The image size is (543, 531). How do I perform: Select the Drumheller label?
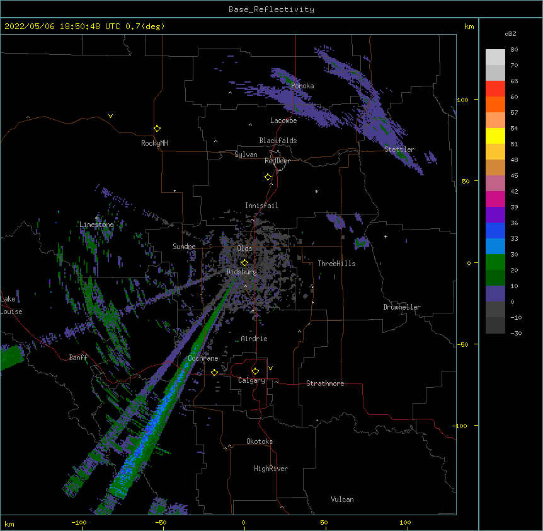click(x=402, y=307)
